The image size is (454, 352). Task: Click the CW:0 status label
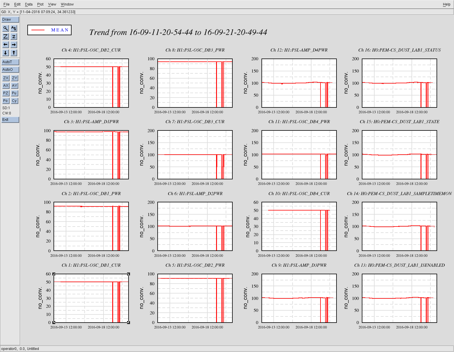point(7,113)
